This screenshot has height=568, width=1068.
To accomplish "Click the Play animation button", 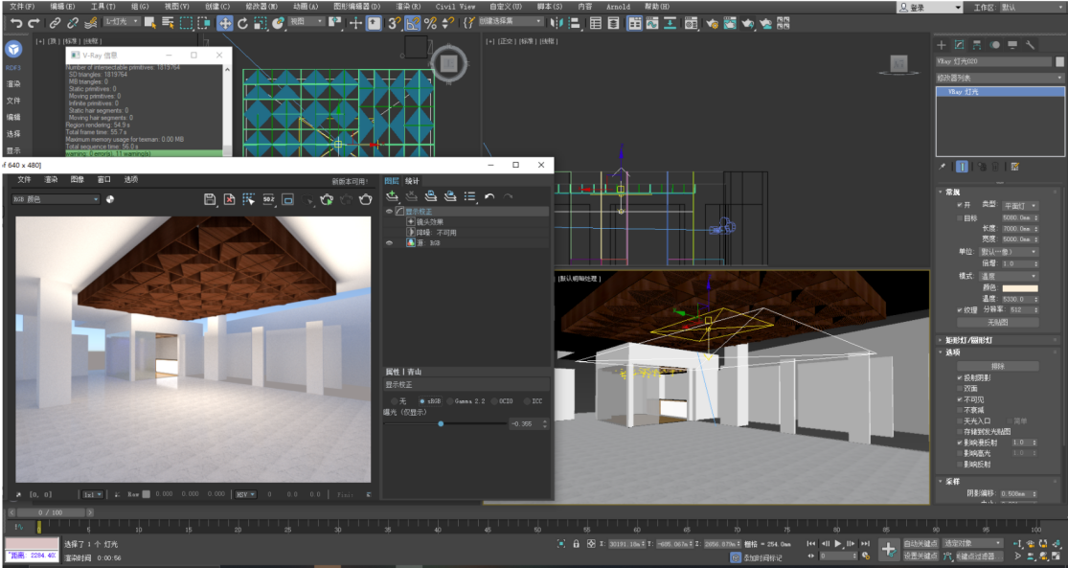I will point(838,543).
